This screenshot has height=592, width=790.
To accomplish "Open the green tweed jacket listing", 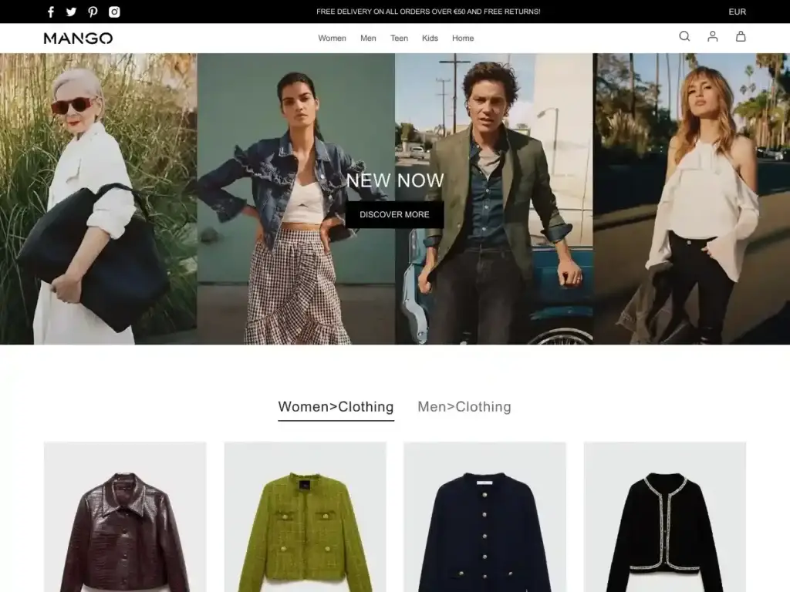I will [x=306, y=516].
